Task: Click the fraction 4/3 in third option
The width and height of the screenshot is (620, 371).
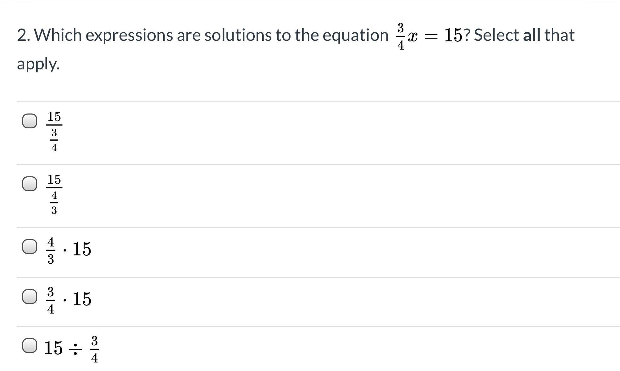Action: click(51, 250)
